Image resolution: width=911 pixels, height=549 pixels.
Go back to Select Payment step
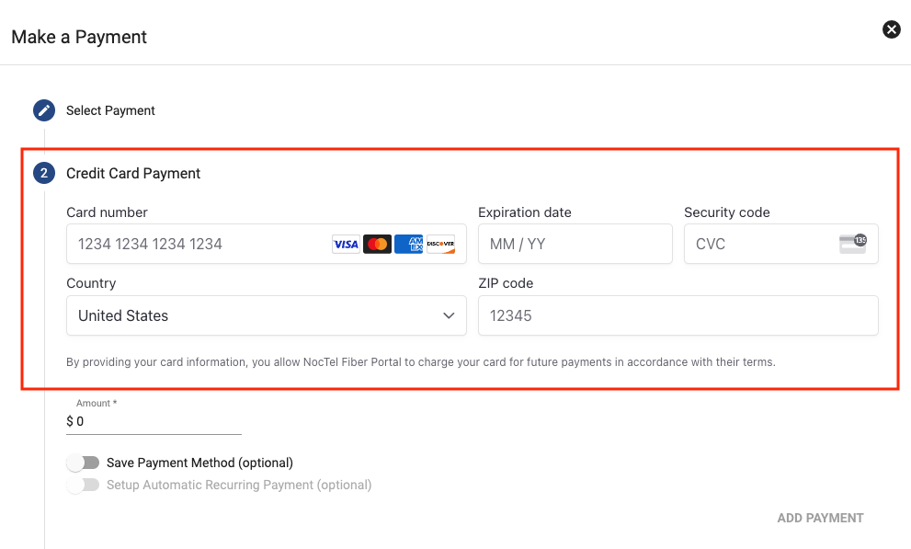click(110, 110)
